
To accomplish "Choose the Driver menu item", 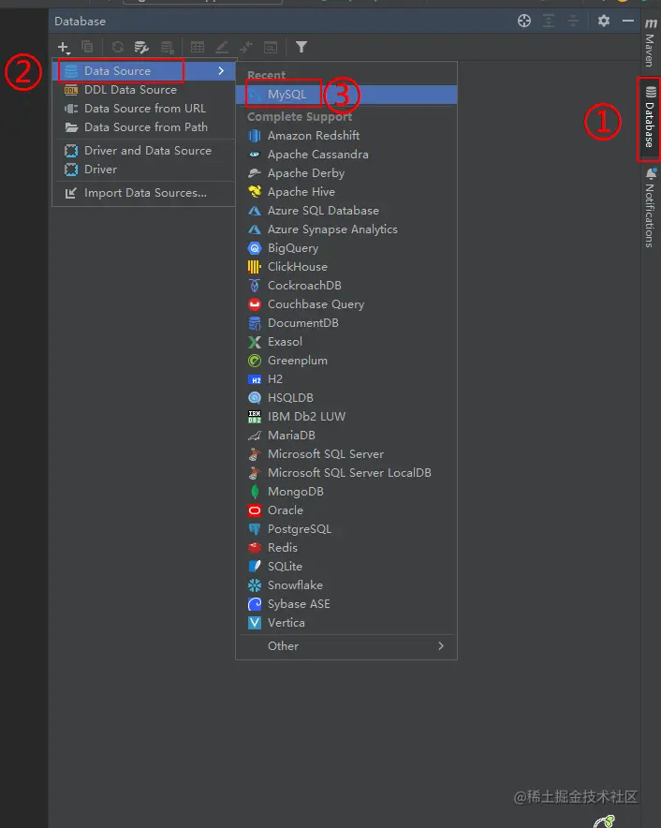I will tap(143, 170).
